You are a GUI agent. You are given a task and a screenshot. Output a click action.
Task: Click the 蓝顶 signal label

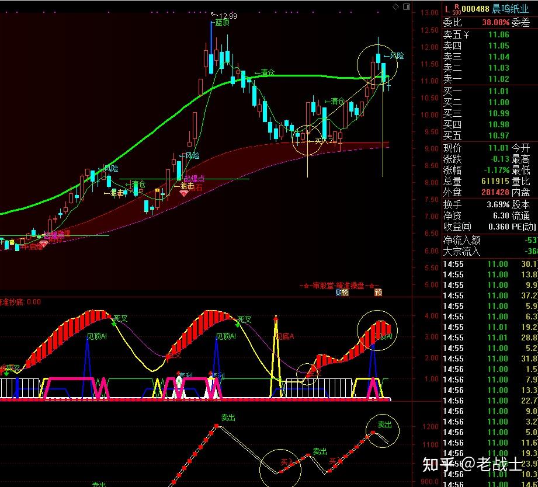[x=223, y=23]
